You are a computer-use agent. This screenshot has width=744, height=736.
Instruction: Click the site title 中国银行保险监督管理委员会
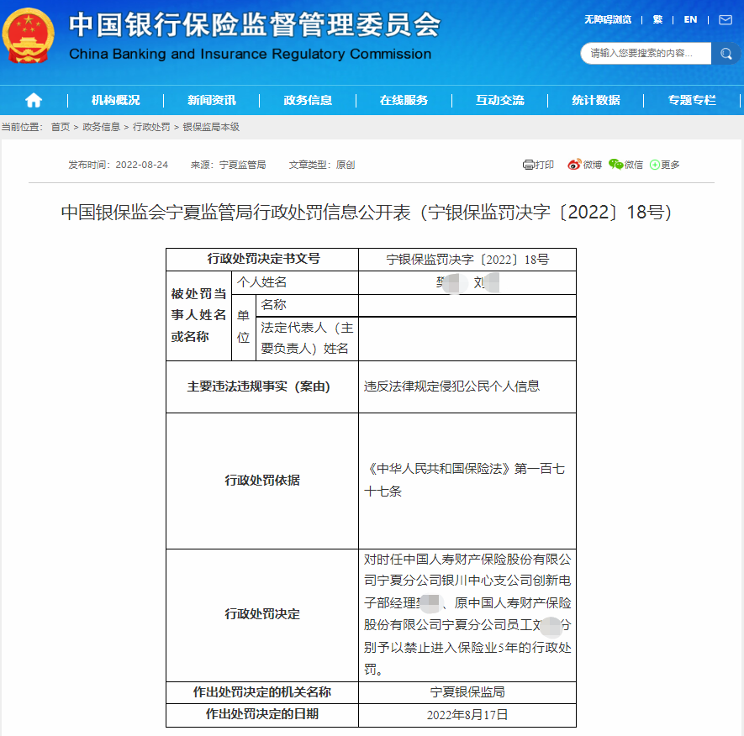click(256, 24)
